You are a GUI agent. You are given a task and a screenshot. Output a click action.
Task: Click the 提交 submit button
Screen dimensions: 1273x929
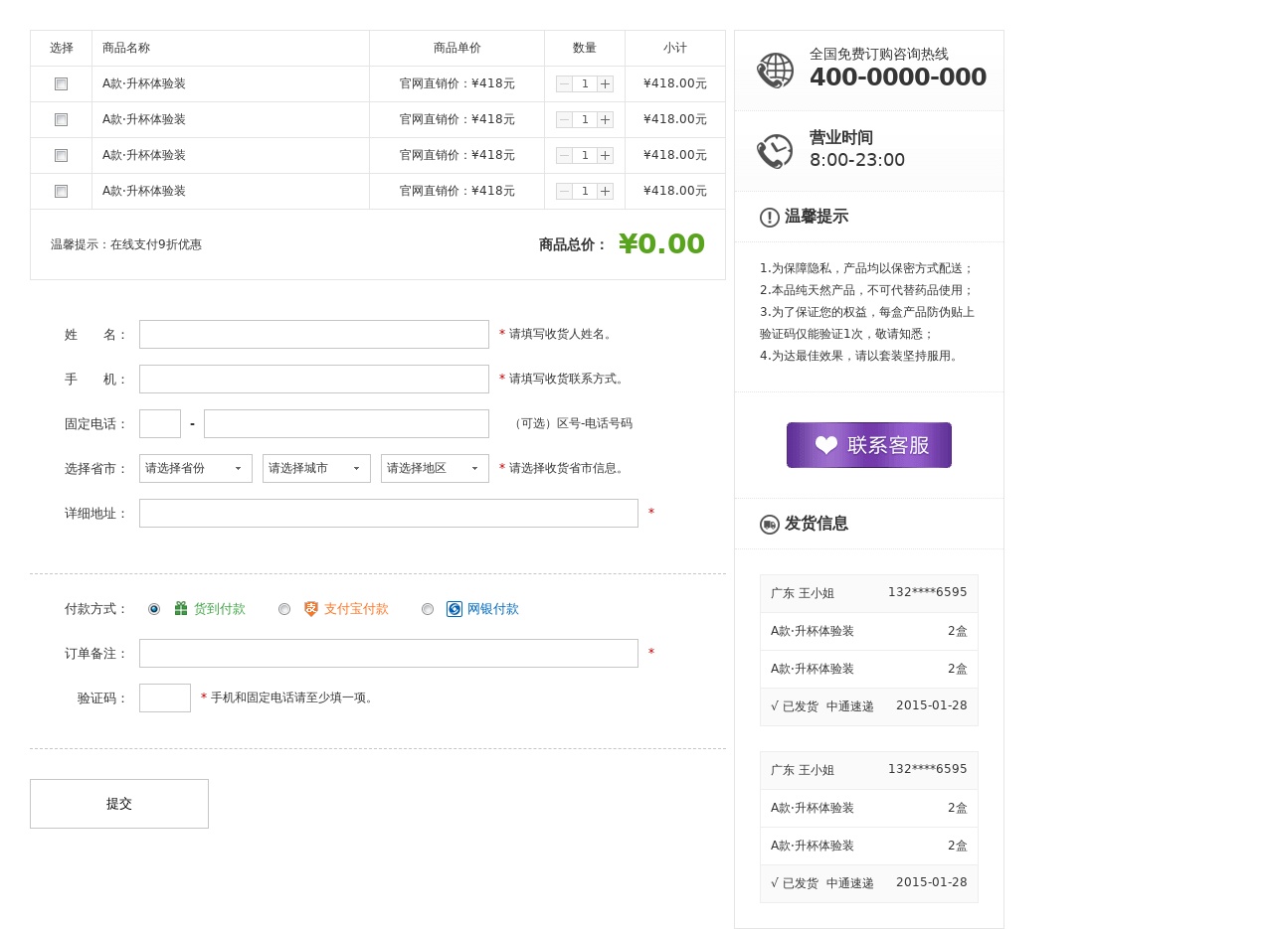(x=119, y=804)
